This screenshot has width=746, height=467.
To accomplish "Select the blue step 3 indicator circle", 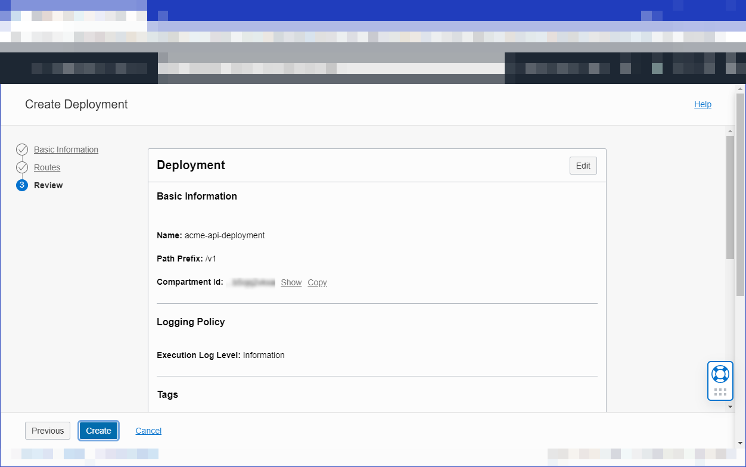I will coord(22,185).
